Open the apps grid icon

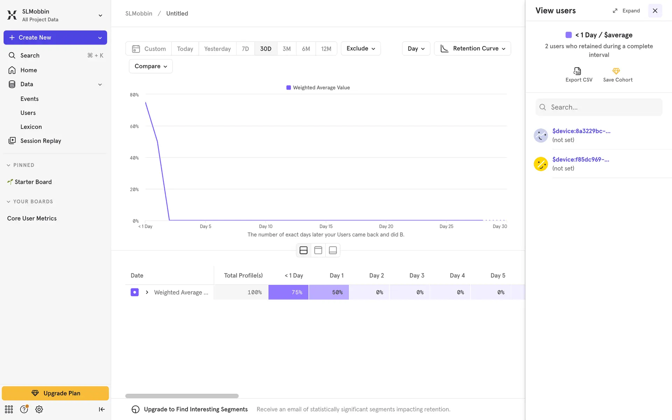pyautogui.click(x=9, y=409)
